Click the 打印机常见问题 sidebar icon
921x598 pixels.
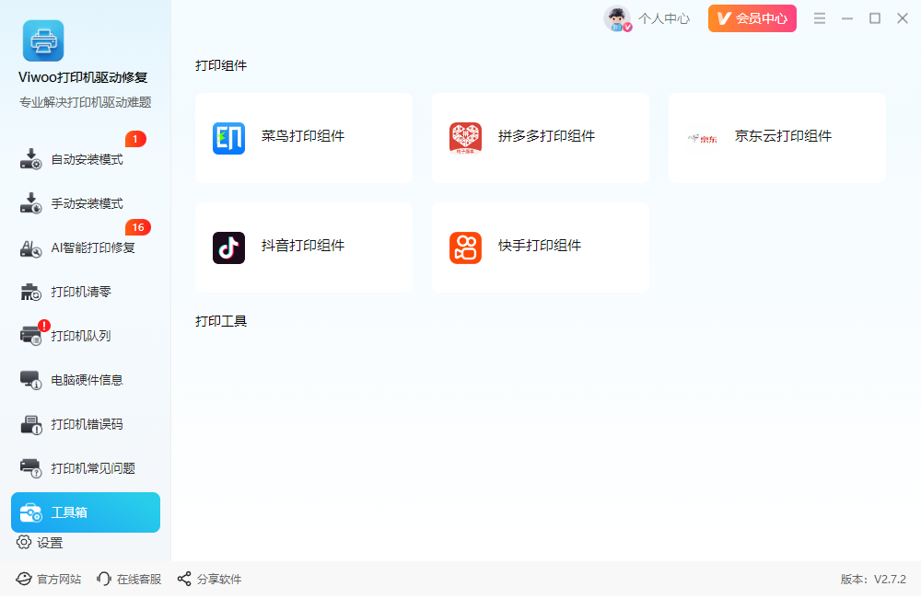tap(30, 468)
